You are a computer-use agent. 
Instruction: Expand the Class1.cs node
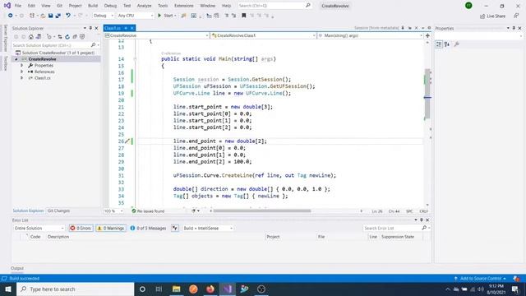click(22, 78)
